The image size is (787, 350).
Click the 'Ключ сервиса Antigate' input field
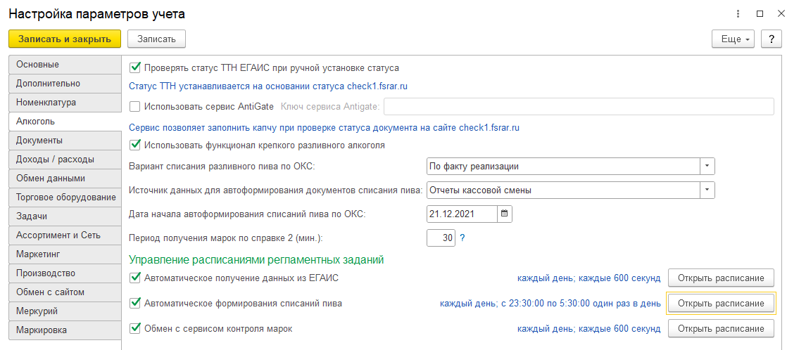(577, 107)
